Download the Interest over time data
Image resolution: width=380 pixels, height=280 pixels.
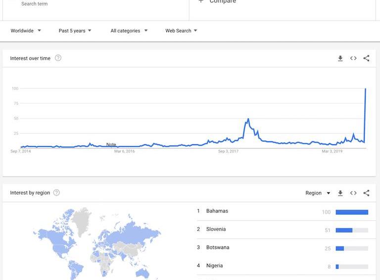(x=340, y=58)
